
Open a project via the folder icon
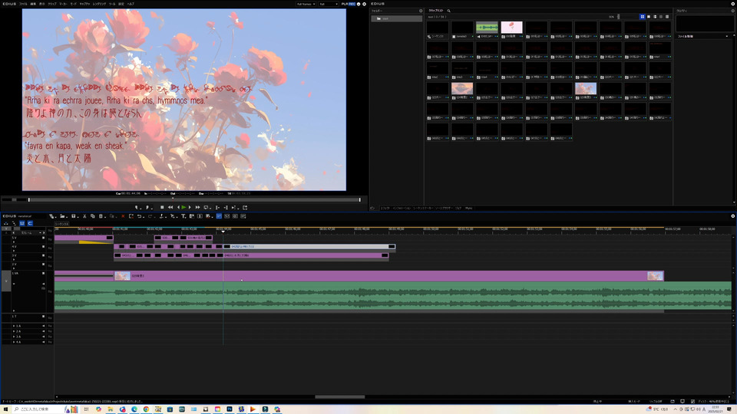click(x=62, y=216)
